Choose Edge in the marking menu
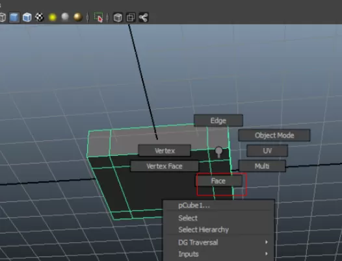This screenshot has height=261, width=342. click(x=218, y=121)
